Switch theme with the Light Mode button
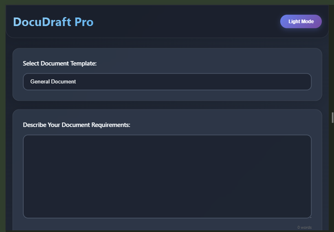This screenshot has height=232, width=334. click(x=301, y=22)
